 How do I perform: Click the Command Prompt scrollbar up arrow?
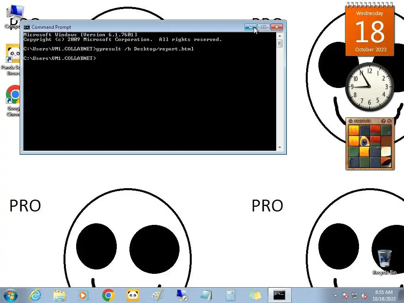[280, 36]
